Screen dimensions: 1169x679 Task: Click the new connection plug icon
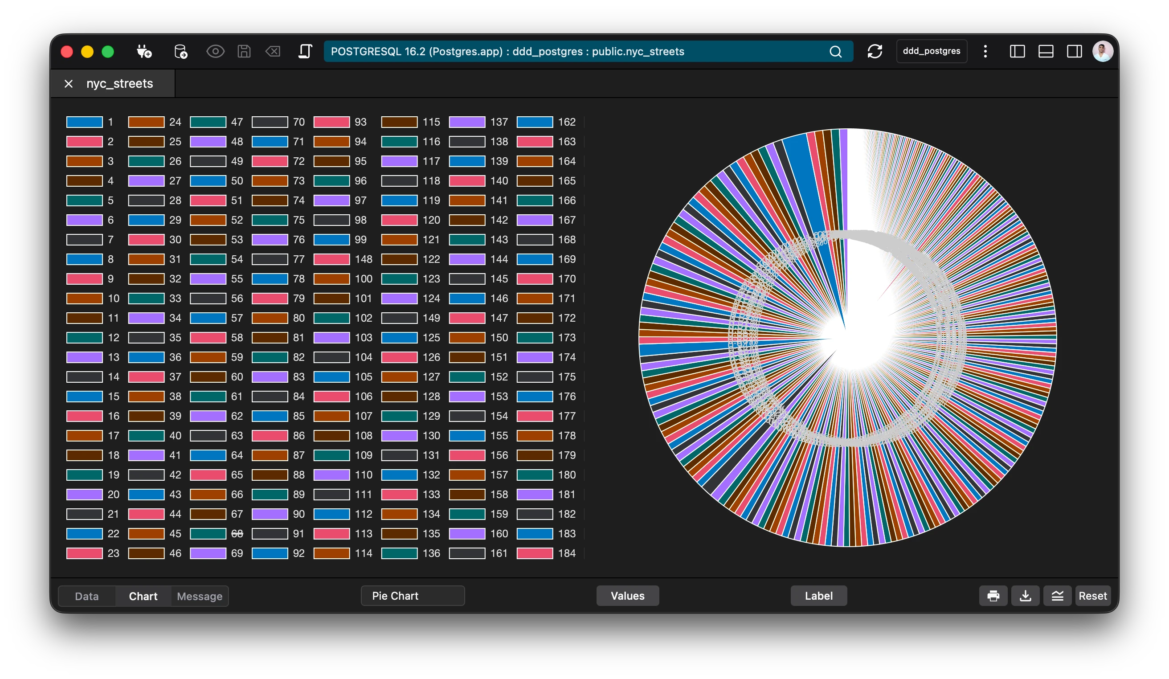click(144, 52)
